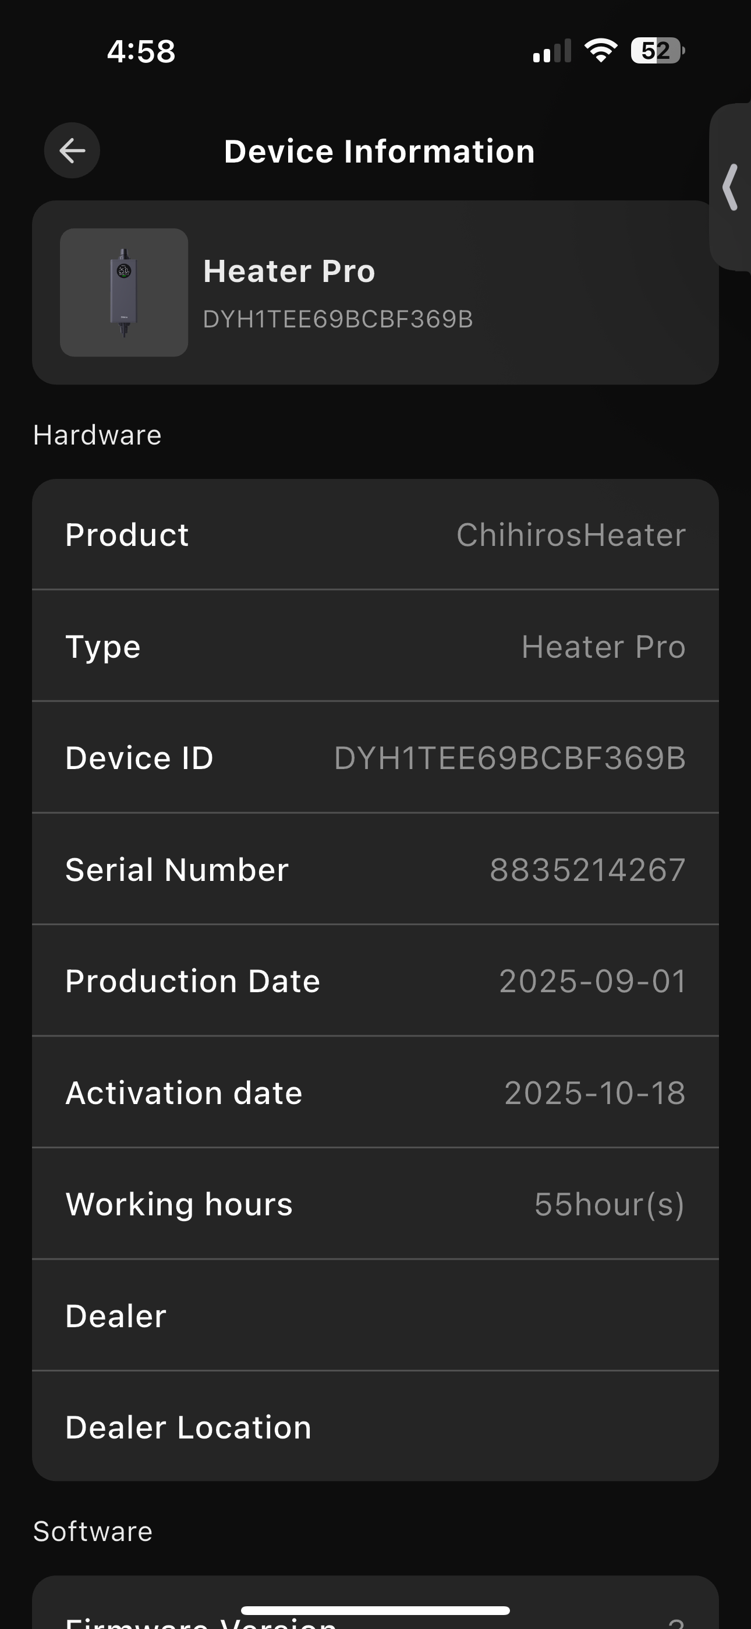Tap the Wi-Fi status icon
The width and height of the screenshot is (751, 1629).
tap(601, 51)
